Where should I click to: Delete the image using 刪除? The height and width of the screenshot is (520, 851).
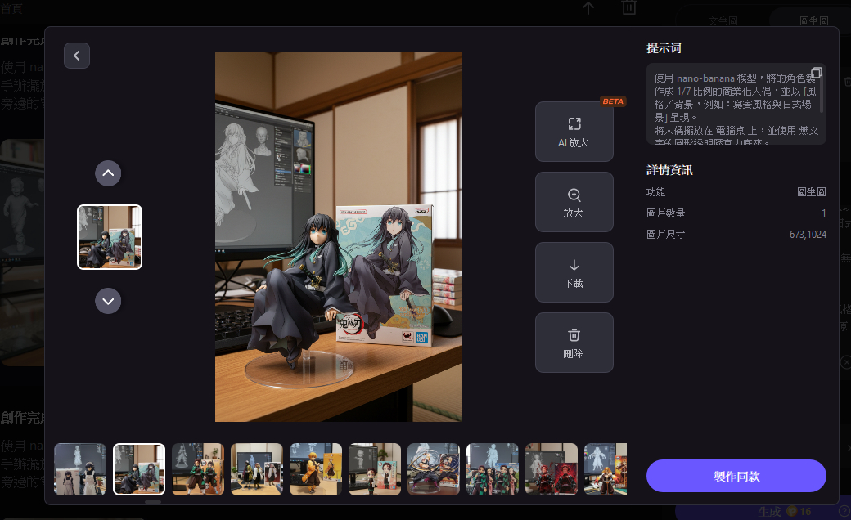(x=574, y=343)
